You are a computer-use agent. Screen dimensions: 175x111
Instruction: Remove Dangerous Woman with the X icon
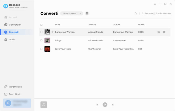pyautogui.click(x=164, y=32)
